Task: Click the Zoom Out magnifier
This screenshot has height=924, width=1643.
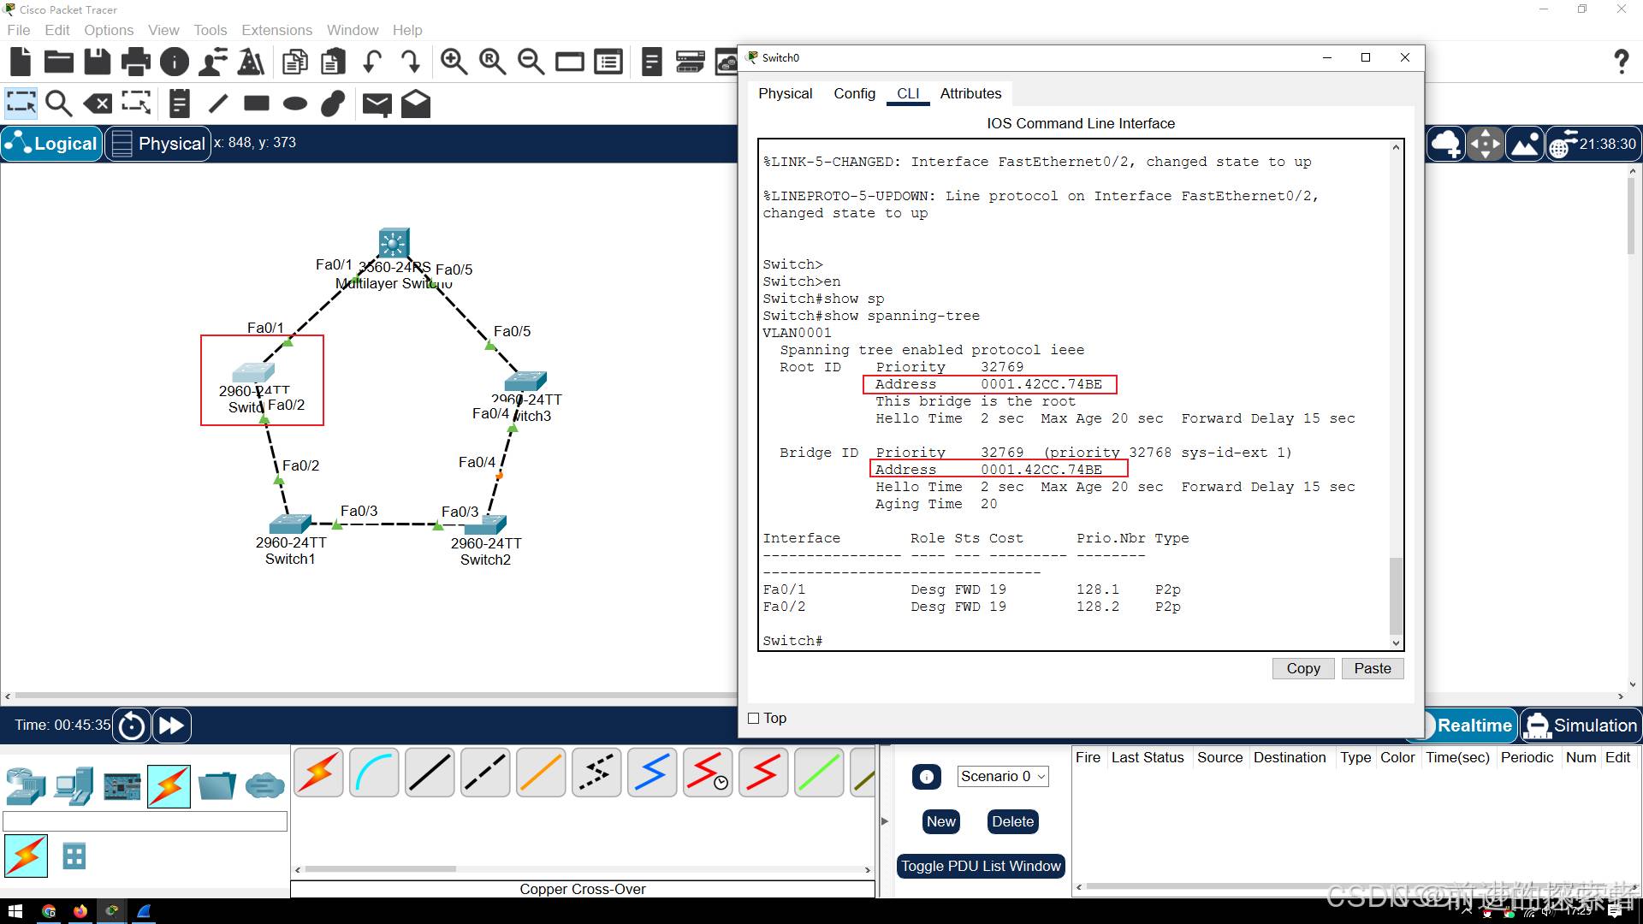Action: [531, 62]
